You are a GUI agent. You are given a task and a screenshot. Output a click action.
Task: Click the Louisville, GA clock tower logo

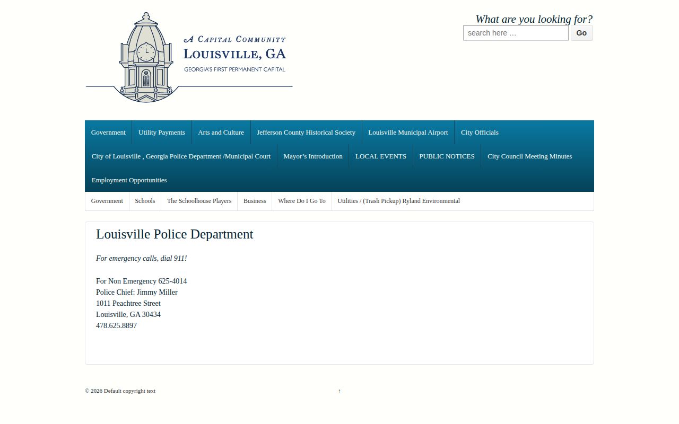pos(189,57)
